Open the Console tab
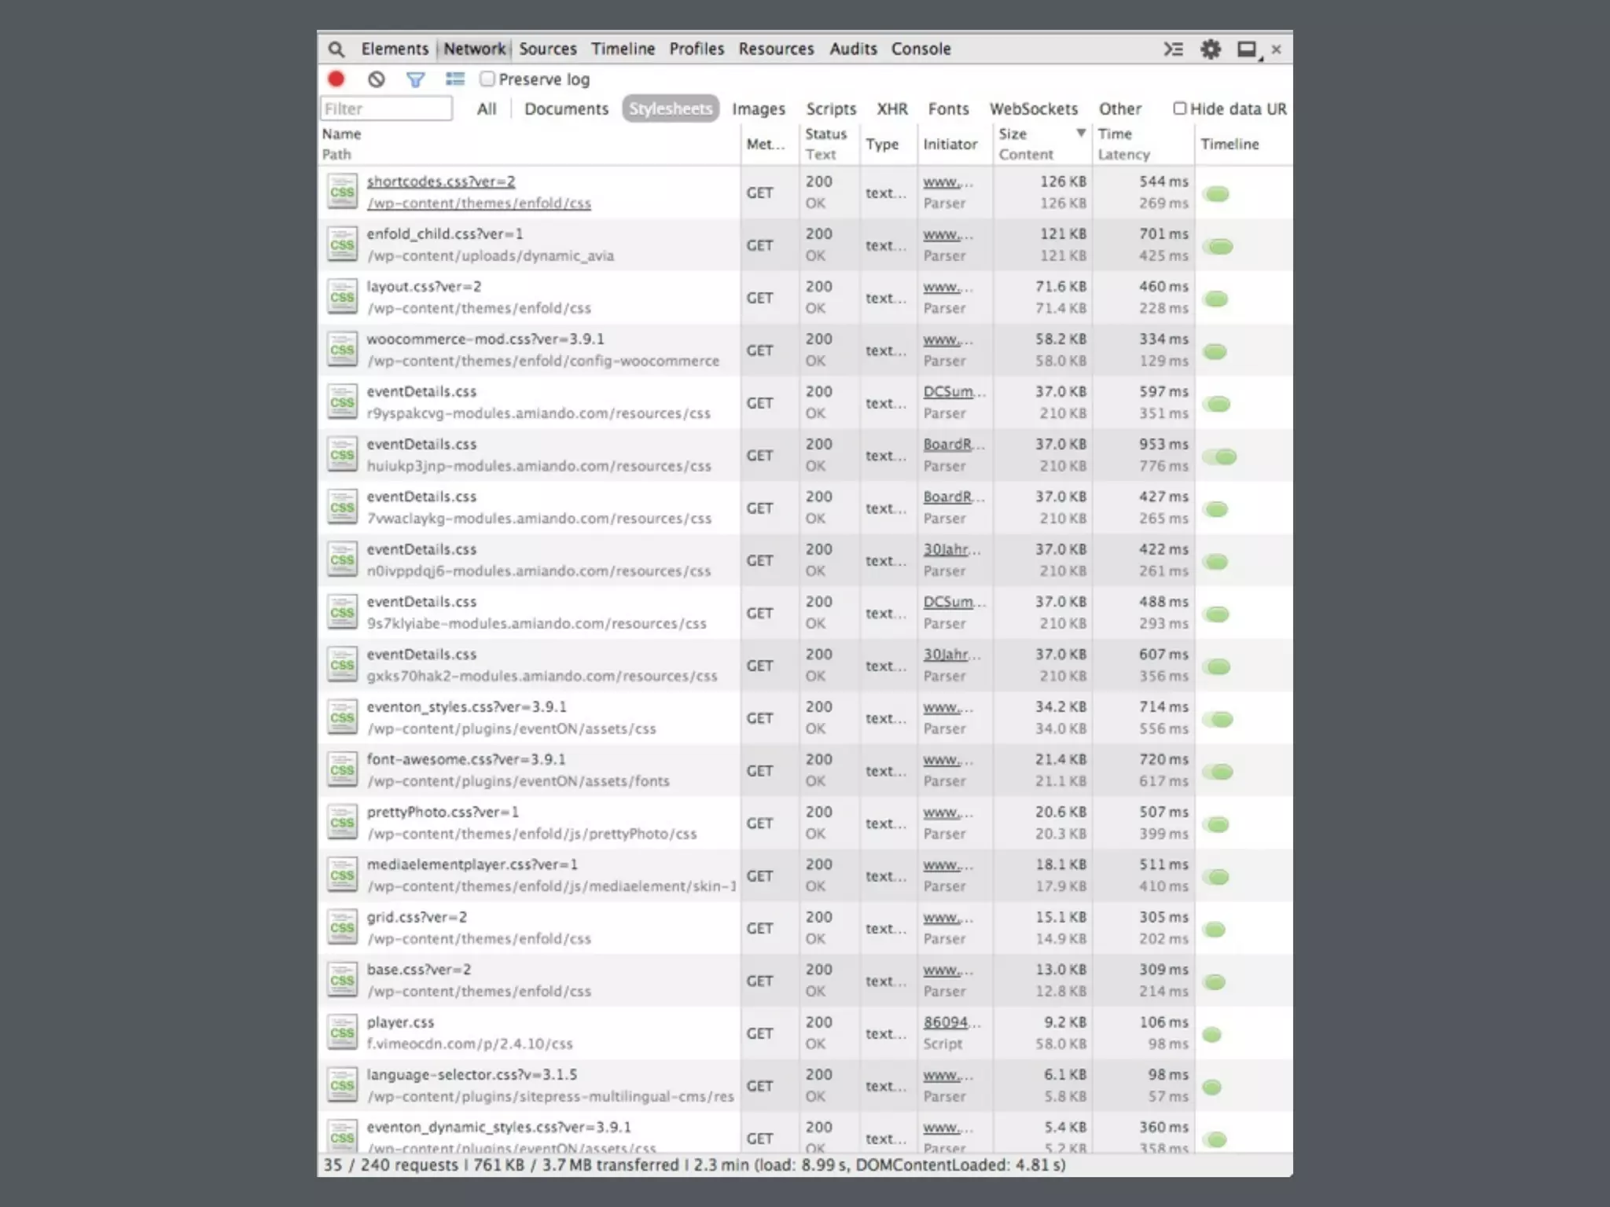Image resolution: width=1610 pixels, height=1207 pixels. 921,49
